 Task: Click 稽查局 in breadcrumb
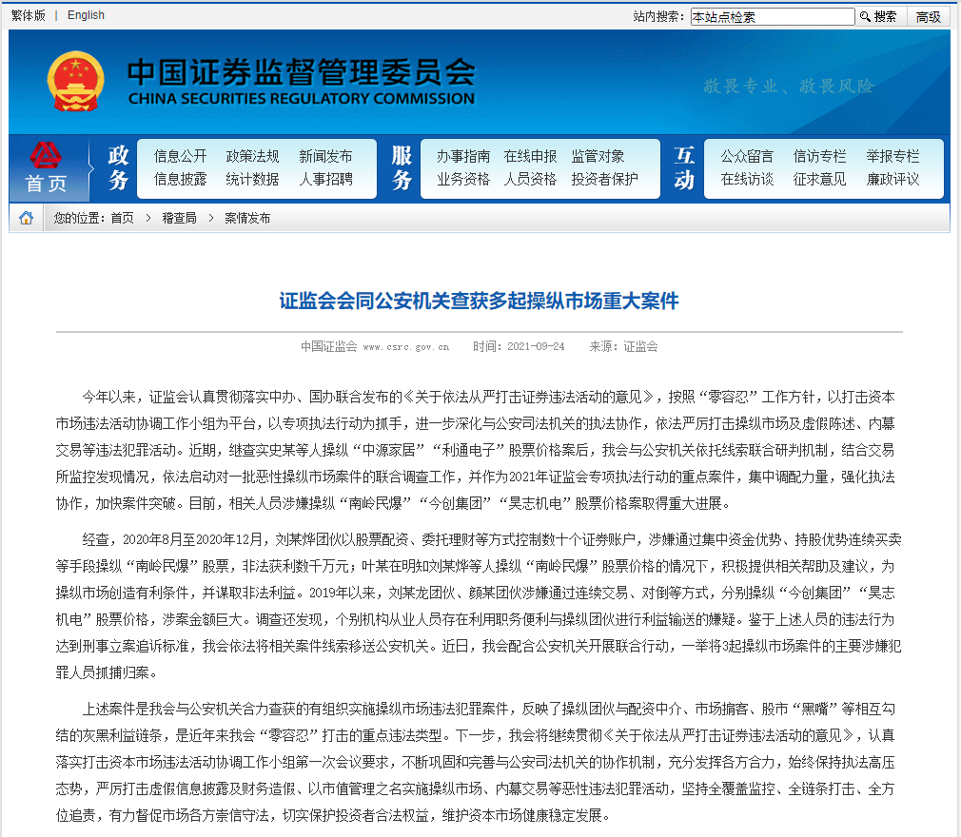tap(179, 218)
